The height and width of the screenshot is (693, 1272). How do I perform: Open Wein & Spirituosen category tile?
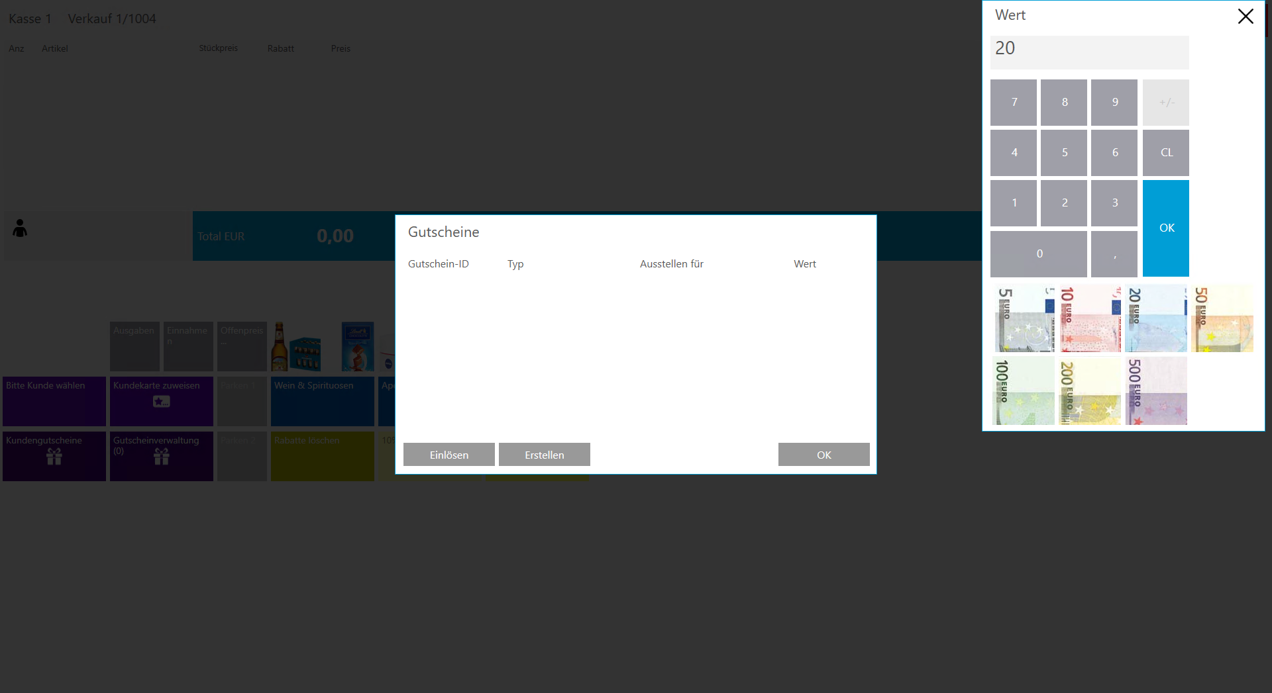click(323, 401)
